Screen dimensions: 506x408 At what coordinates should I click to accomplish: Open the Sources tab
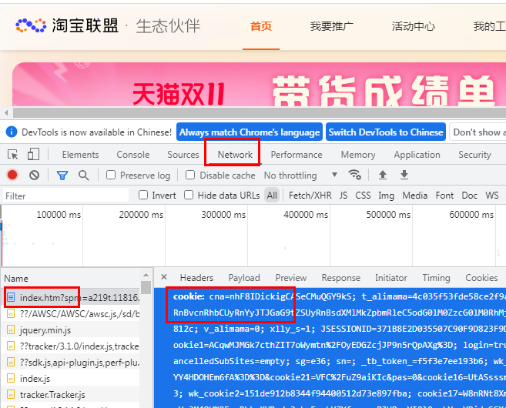tap(183, 155)
